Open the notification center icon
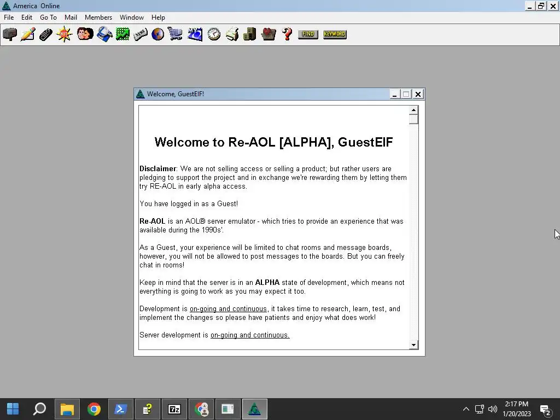560x420 pixels. pos(545,410)
